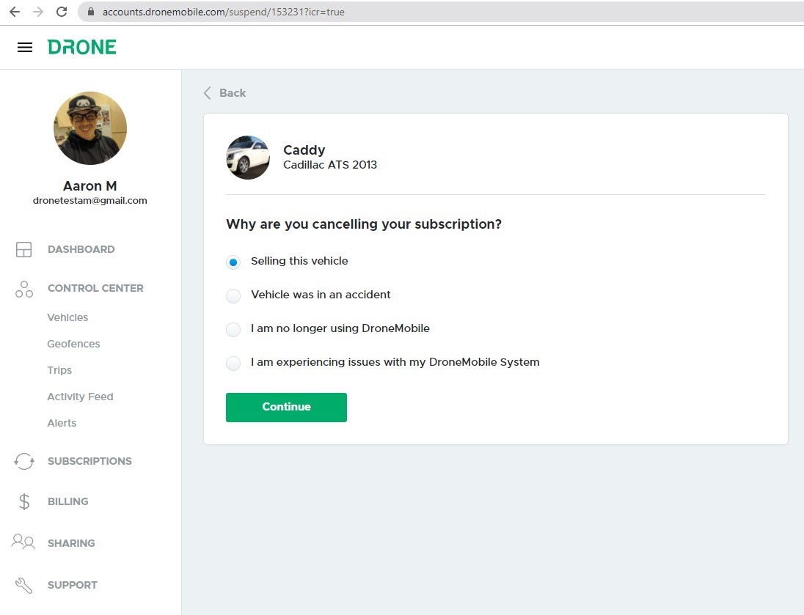
Task: Select 'Vehicle was in an accident' radio
Action: pyautogui.click(x=233, y=295)
